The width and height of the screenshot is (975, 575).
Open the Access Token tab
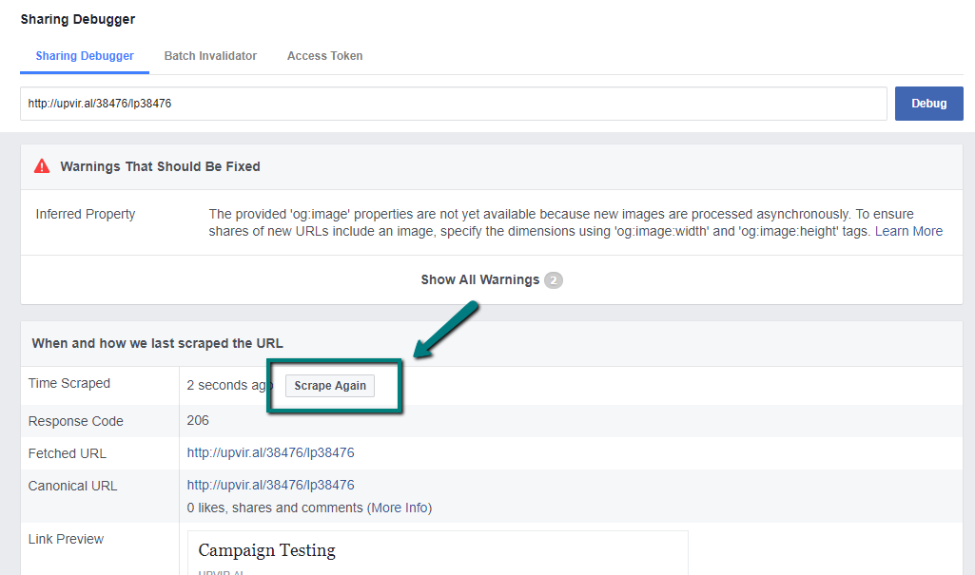click(x=324, y=56)
